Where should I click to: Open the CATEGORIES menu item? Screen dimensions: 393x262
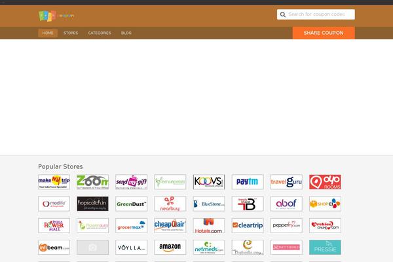click(100, 33)
